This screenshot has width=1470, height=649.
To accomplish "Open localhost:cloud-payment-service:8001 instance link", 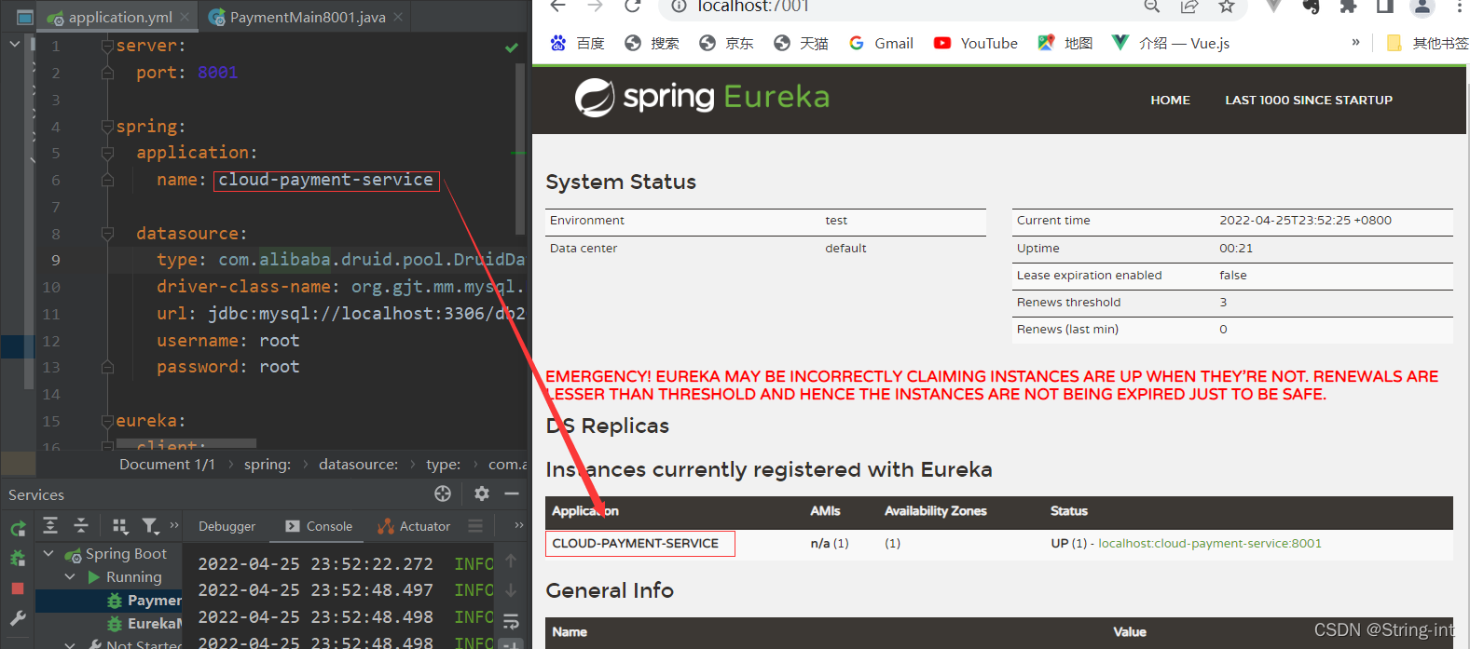I will pyautogui.click(x=1209, y=544).
